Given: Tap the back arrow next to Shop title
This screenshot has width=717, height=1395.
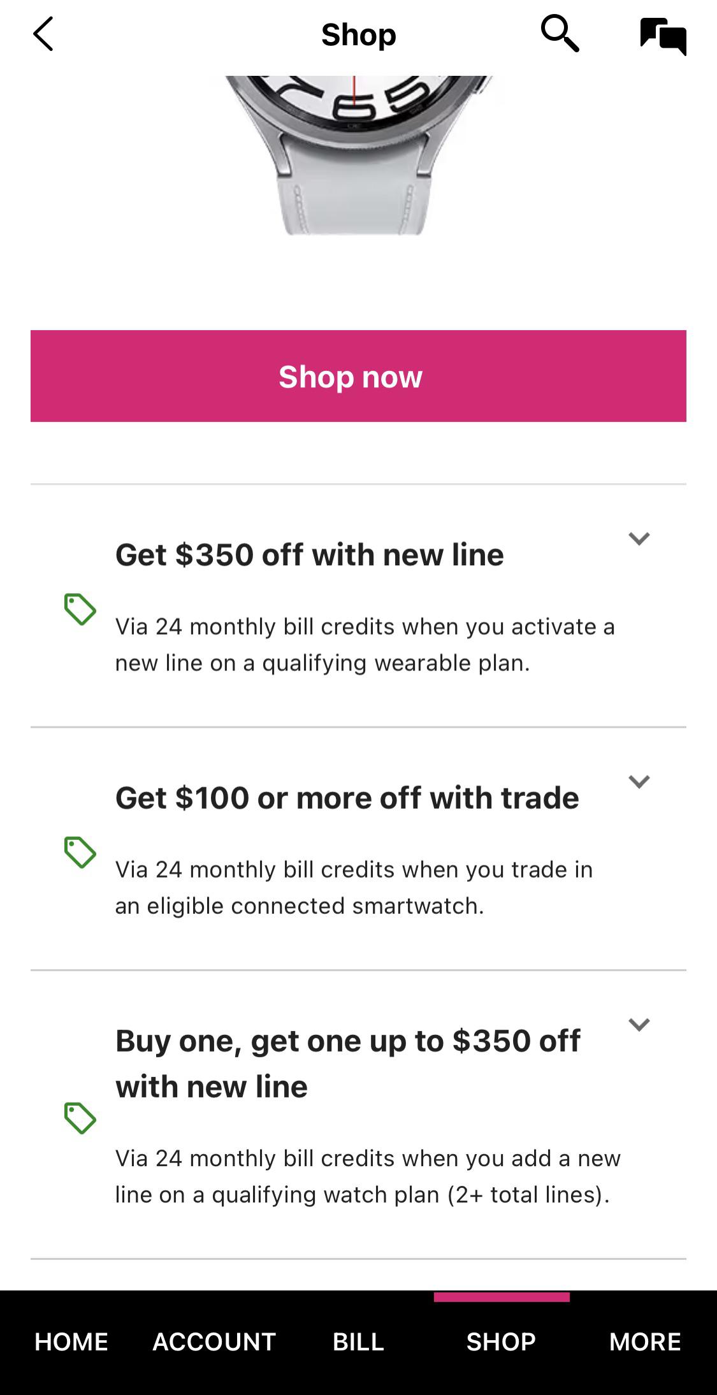Looking at the screenshot, I should pos(43,35).
